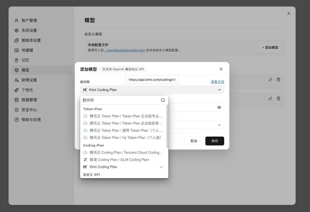This screenshot has width=310, height=212.
Task: Select 腾讯云 Token Plan 企业版轻享 option
Action: tap(123, 123)
